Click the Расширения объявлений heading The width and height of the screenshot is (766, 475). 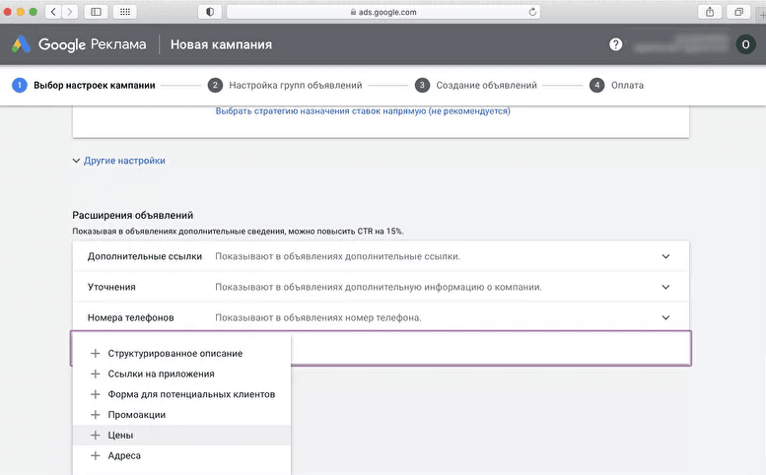point(133,215)
